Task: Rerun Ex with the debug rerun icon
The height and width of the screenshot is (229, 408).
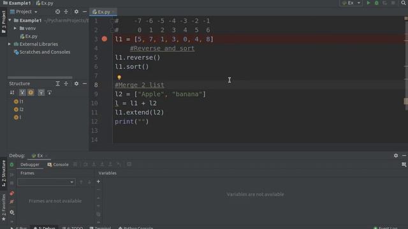Action: point(11,165)
